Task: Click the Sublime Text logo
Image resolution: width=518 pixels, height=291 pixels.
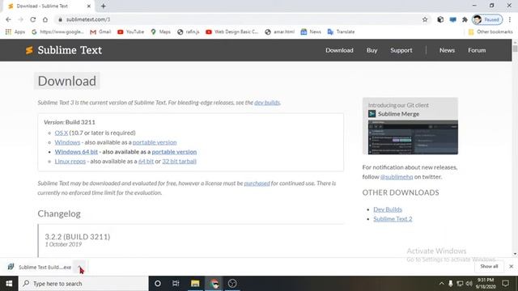Action: (x=64, y=50)
